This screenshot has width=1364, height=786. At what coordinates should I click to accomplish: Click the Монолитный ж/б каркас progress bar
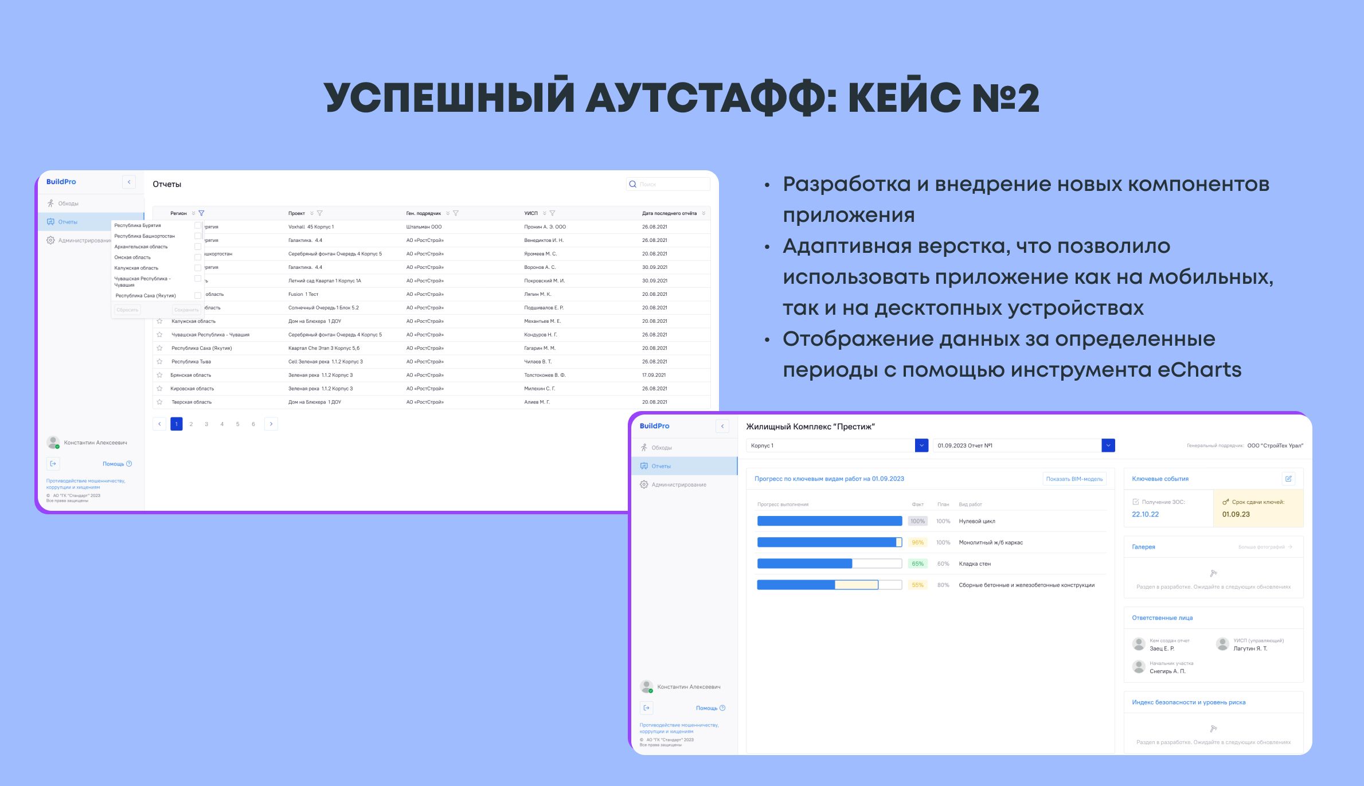829,542
